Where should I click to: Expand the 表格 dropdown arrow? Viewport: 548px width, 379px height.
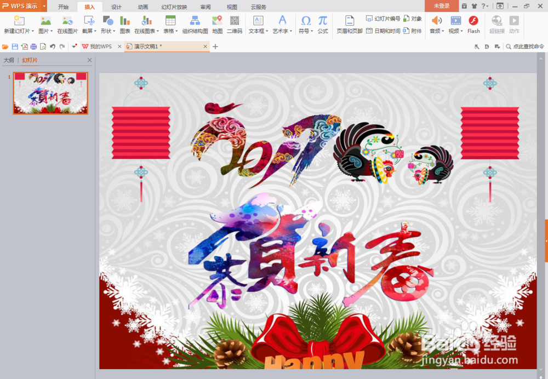176,31
